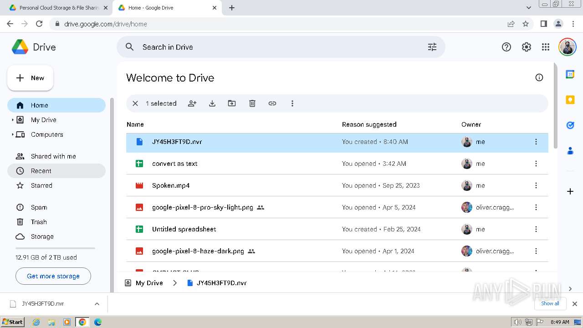This screenshot has height=328, width=583.
Task: Switch to Personal Cloud Storage tab
Action: tap(58, 8)
